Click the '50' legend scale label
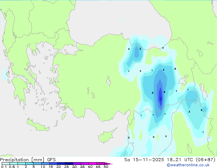217x168 pixels. point(106,167)
